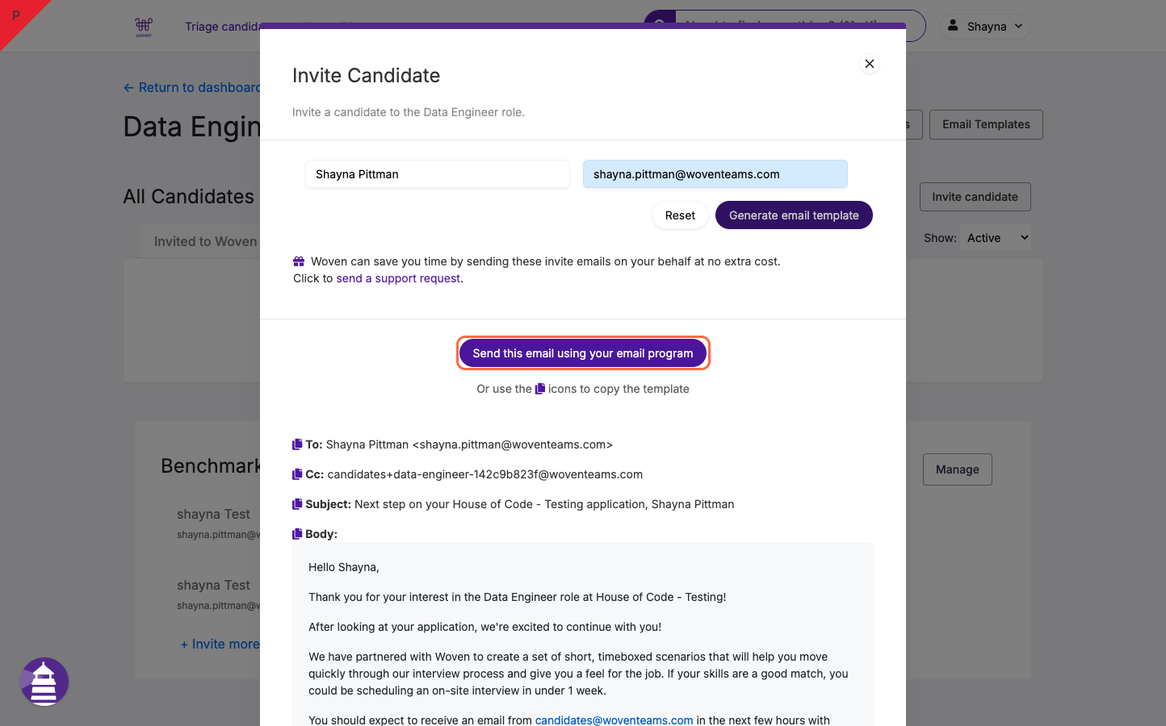Click the Hello Shayna greeting line

(344, 567)
